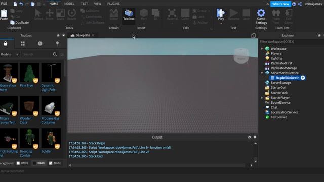Open Toolbox Creations lightbulb tab

pos(57,43)
